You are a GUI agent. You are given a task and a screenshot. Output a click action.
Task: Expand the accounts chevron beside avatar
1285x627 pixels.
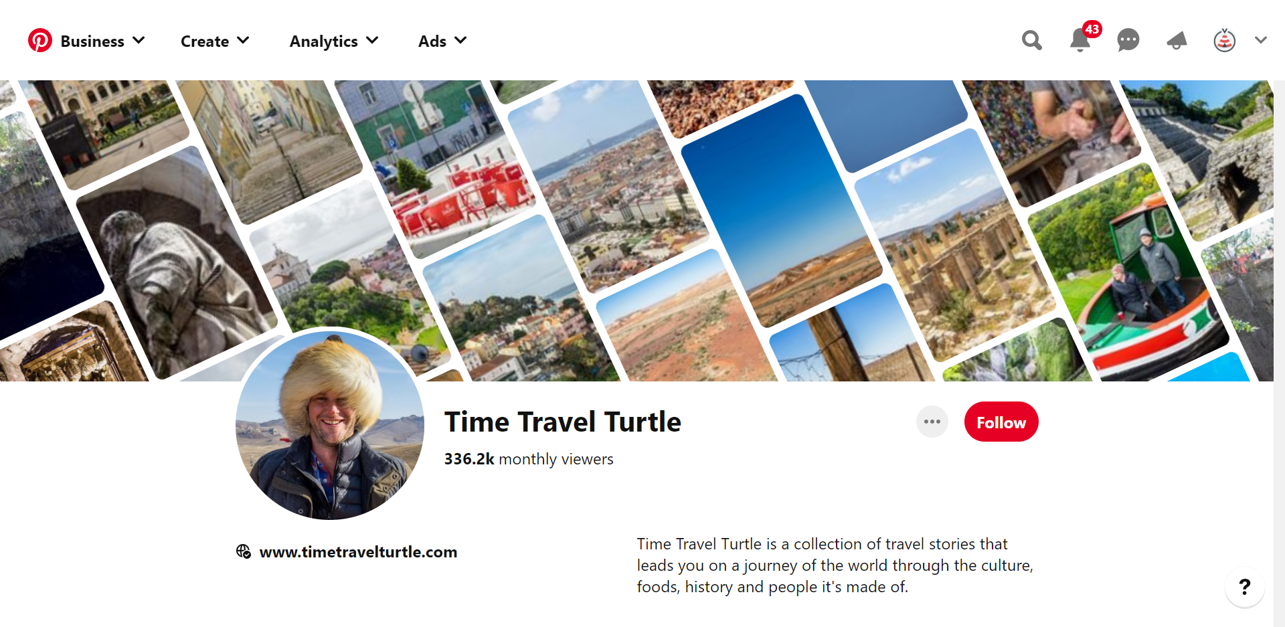point(1260,40)
